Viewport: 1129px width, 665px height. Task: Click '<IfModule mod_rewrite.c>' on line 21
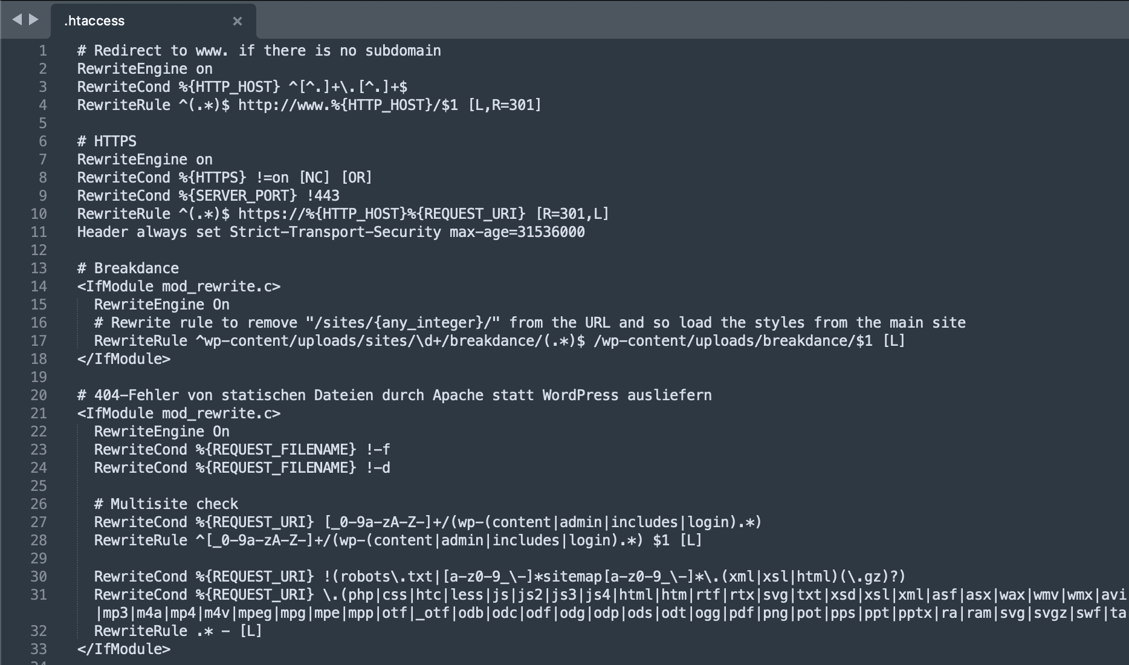point(179,414)
